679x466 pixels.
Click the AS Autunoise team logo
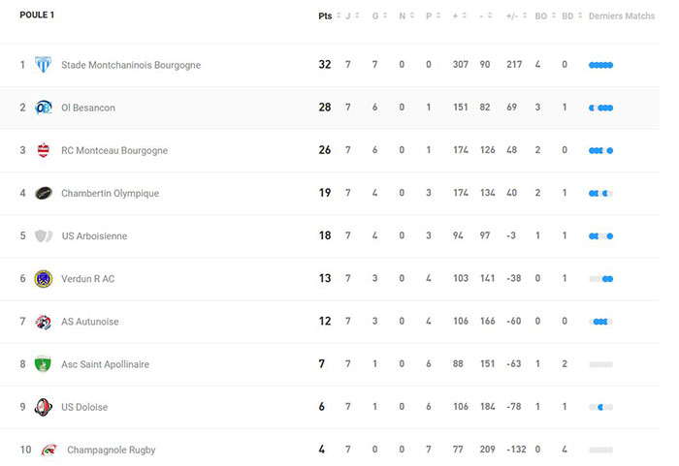tap(44, 322)
